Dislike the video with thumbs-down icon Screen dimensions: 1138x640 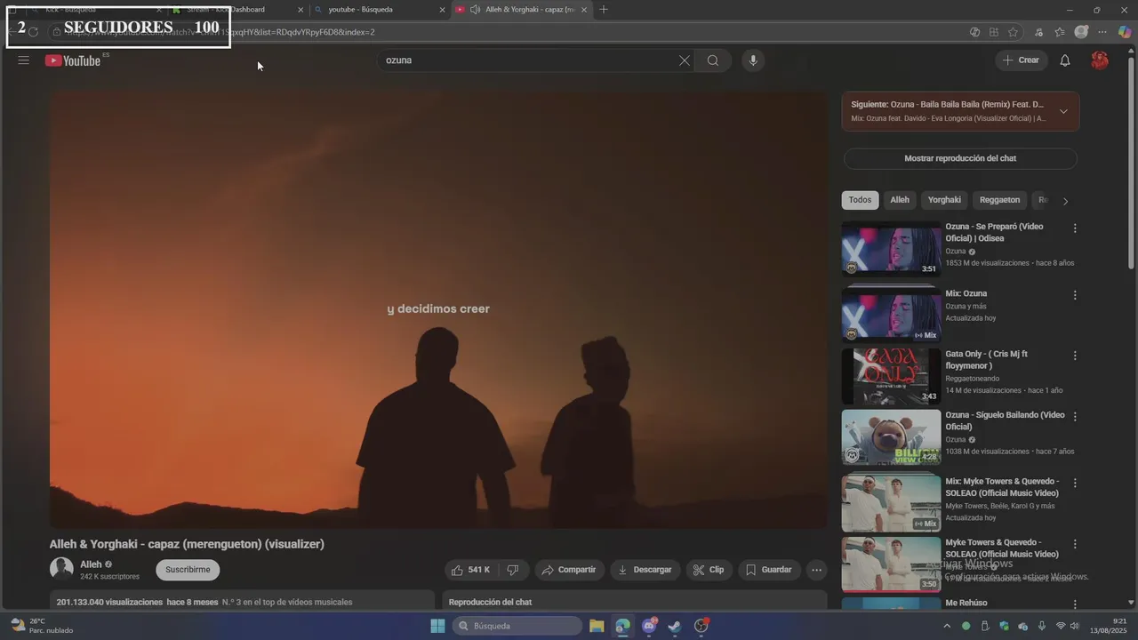pos(513,570)
